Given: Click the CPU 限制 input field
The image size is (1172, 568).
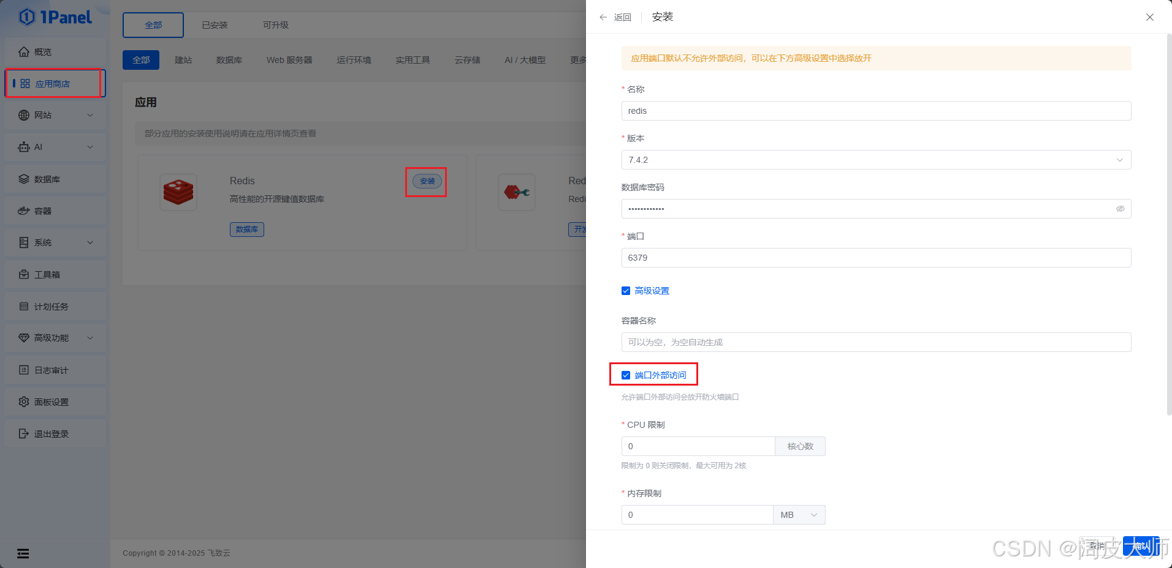Looking at the screenshot, I should point(698,446).
